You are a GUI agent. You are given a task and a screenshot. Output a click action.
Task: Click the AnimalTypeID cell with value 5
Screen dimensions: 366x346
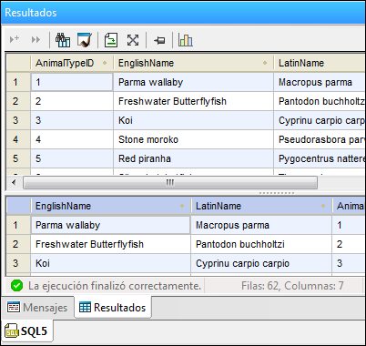pyautogui.click(x=72, y=158)
